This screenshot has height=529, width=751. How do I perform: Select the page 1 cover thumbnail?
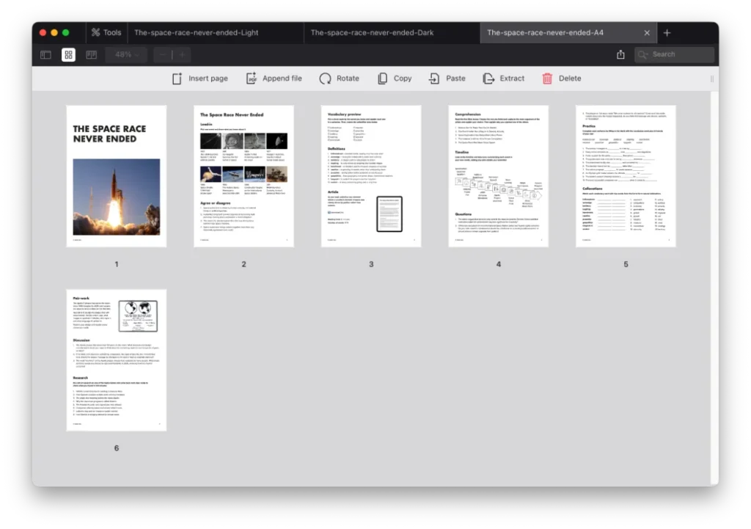116,176
